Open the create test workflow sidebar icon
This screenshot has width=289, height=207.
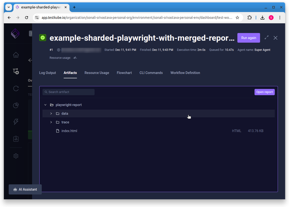click(x=16, y=71)
